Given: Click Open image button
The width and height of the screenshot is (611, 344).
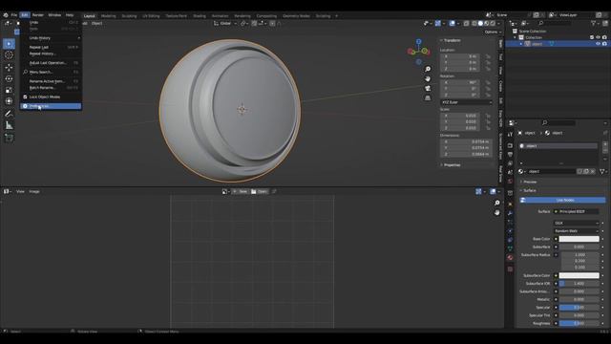Looking at the screenshot, I should tap(259, 191).
